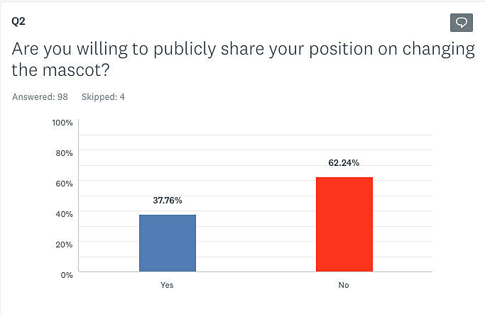Click the Answered: 98 count

coord(40,97)
